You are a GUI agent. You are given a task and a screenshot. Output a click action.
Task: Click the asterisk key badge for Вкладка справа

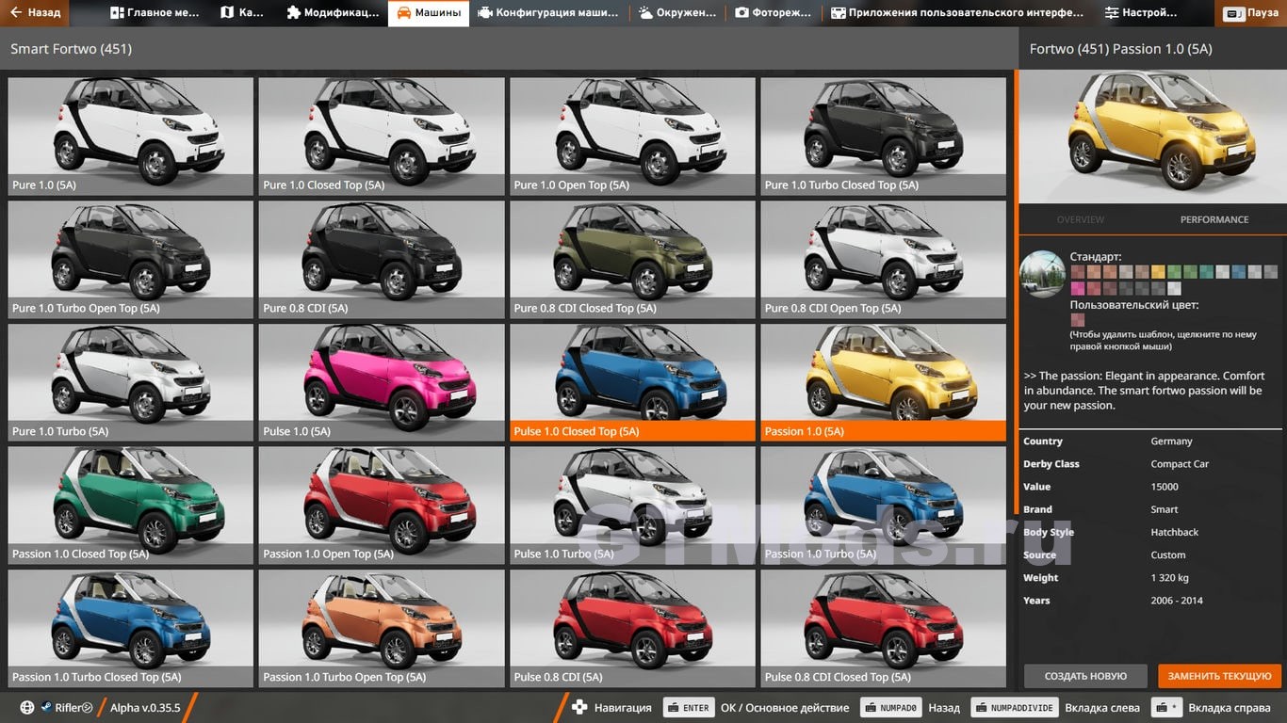1168,708
